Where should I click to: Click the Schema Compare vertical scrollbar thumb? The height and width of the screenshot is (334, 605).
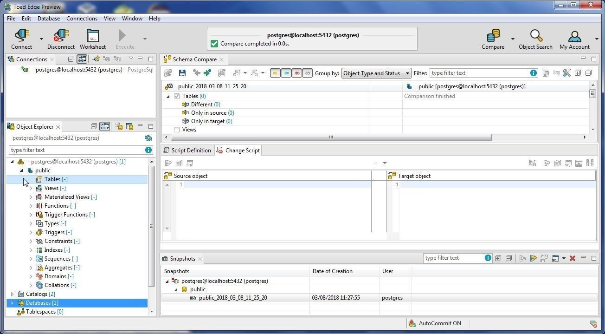(592, 94)
